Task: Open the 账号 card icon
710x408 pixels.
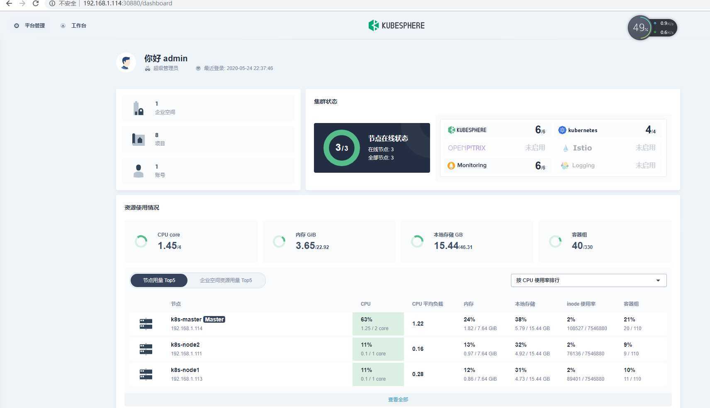Action: point(139,171)
